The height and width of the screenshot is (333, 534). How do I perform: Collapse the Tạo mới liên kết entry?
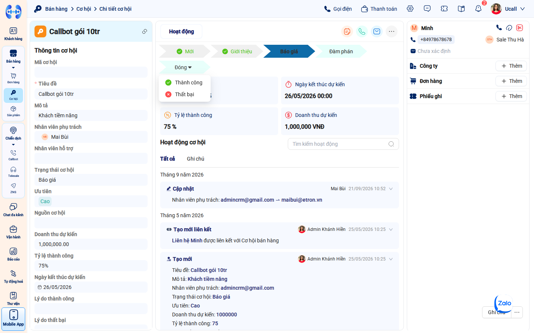point(391,229)
